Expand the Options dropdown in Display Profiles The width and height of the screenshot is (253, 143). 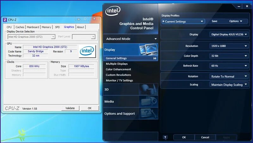236,21
